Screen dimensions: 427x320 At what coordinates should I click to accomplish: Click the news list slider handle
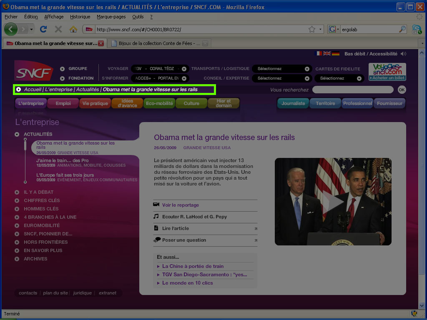tap(25, 145)
